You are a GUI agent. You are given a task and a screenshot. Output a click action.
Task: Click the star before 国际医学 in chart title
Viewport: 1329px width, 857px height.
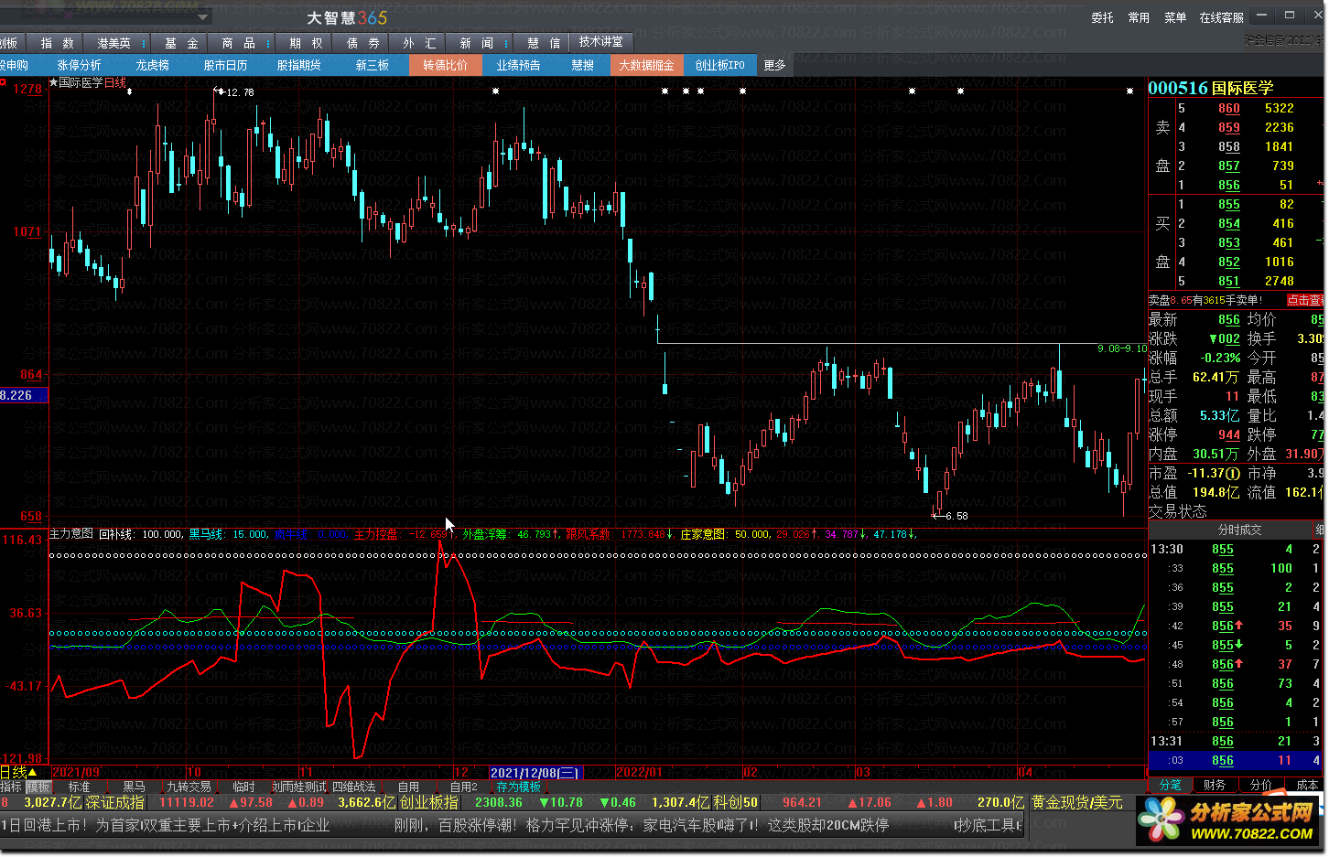click(53, 82)
